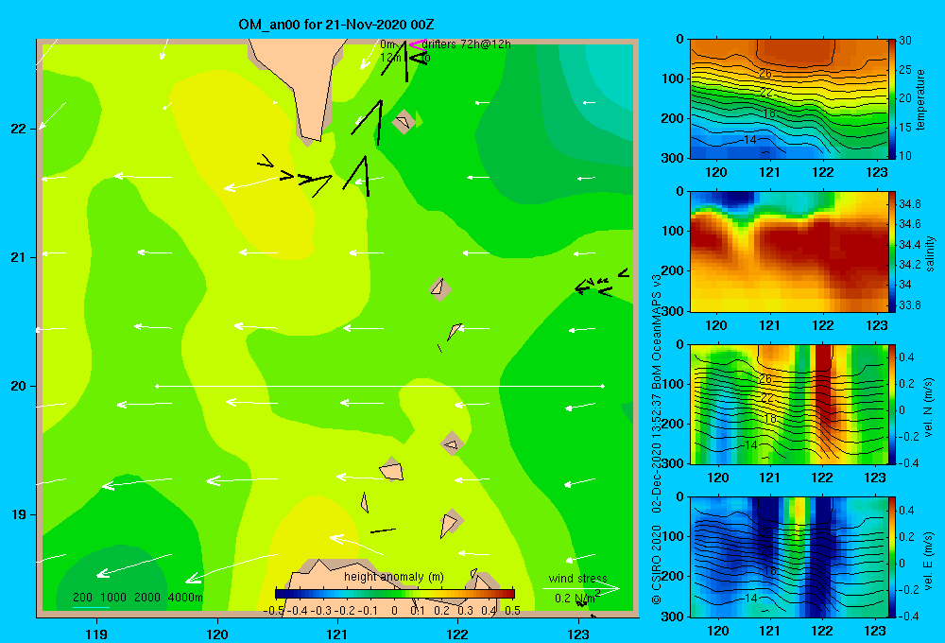The width and height of the screenshot is (945, 643).
Task: Click the '0.2 N/m2' wind stress value
Action: point(577,598)
